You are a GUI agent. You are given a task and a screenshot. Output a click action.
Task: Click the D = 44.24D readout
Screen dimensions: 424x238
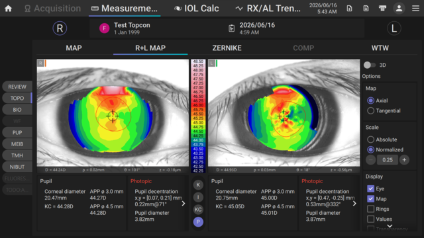(55, 170)
